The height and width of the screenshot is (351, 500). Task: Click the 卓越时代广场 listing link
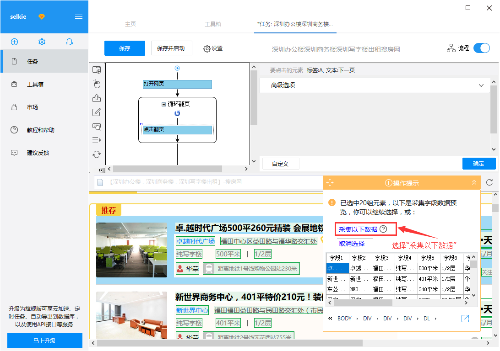click(196, 241)
